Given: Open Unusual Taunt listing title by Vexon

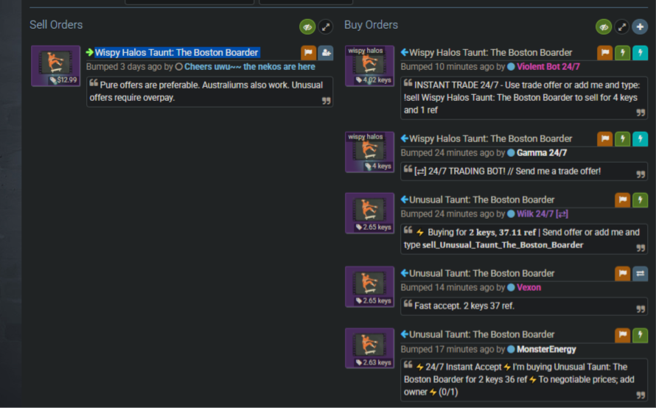Looking at the screenshot, I should pos(481,273).
